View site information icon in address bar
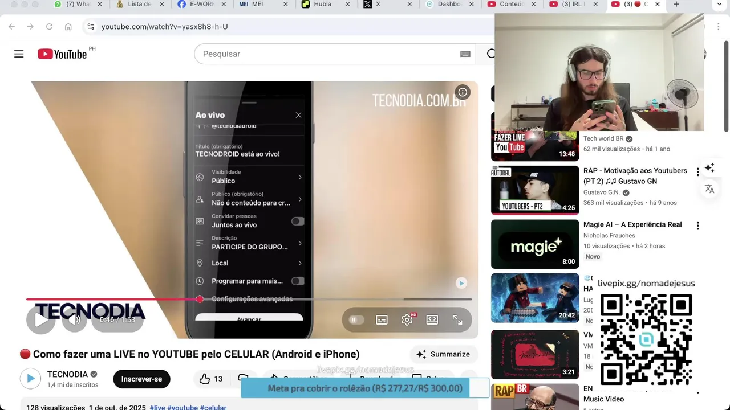Image resolution: width=730 pixels, height=410 pixels. pyautogui.click(x=91, y=27)
